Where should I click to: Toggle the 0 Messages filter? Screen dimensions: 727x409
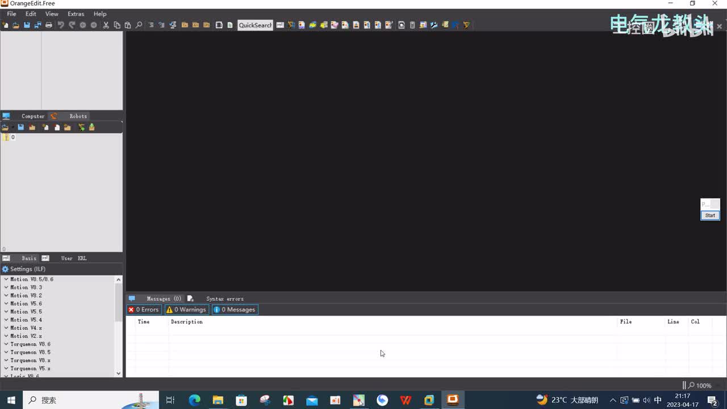(235, 310)
